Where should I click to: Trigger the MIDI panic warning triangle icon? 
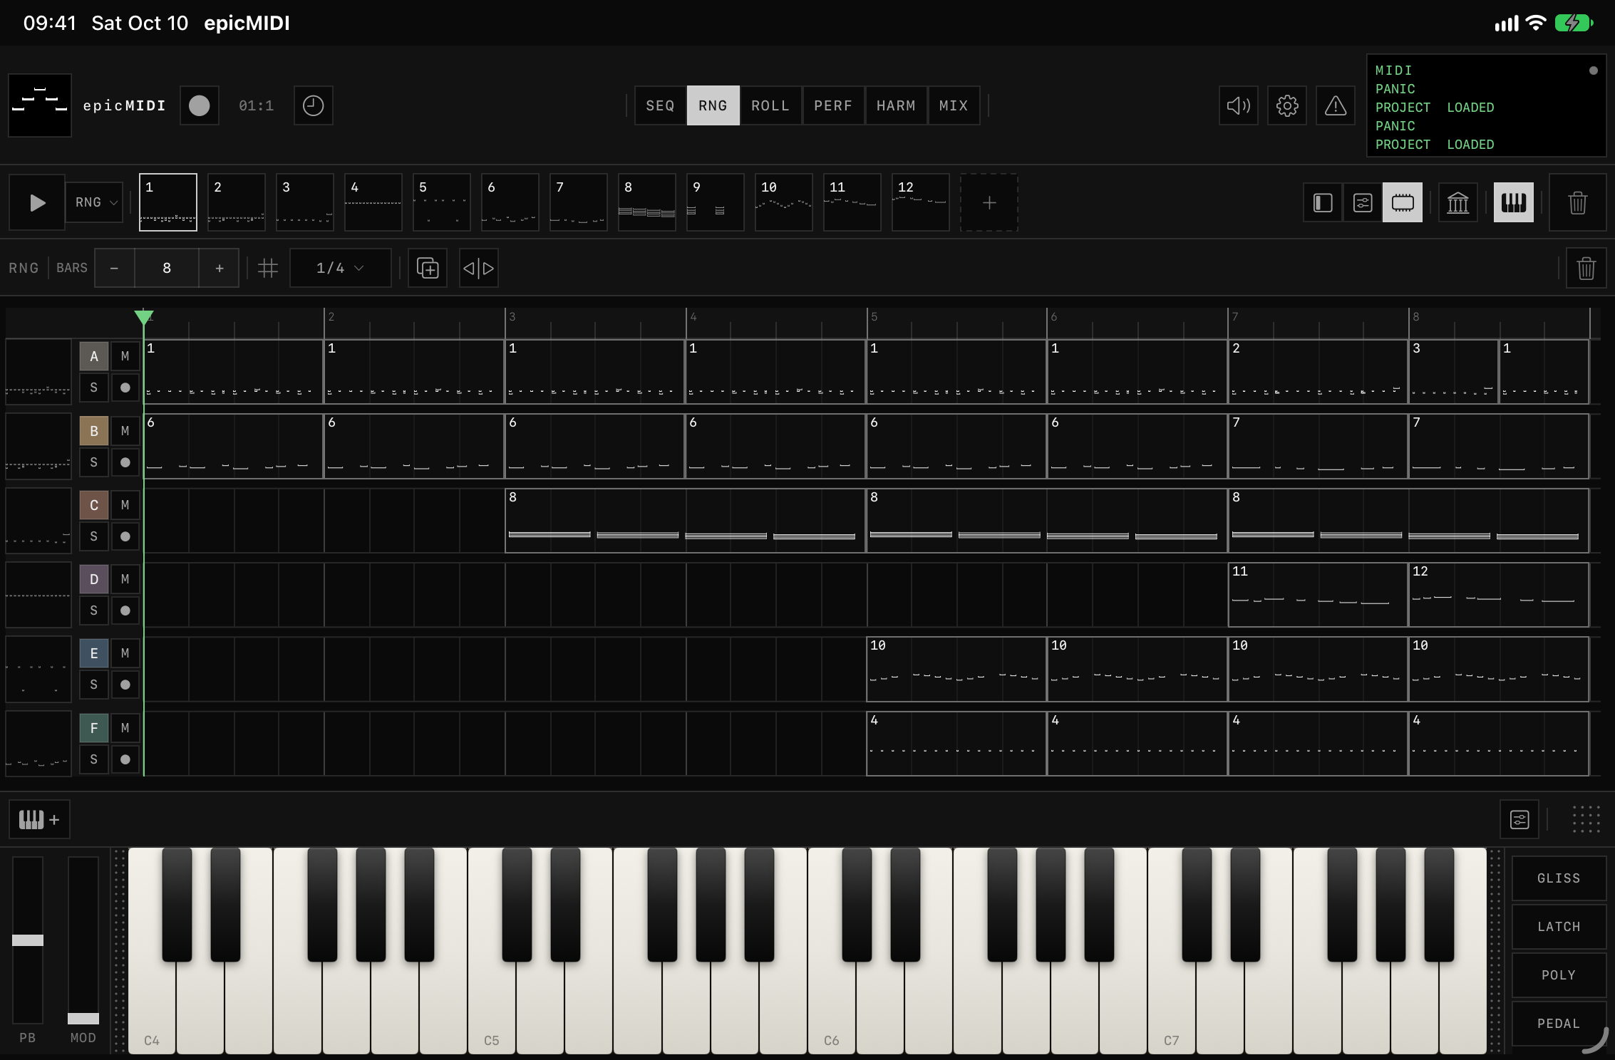click(x=1336, y=105)
